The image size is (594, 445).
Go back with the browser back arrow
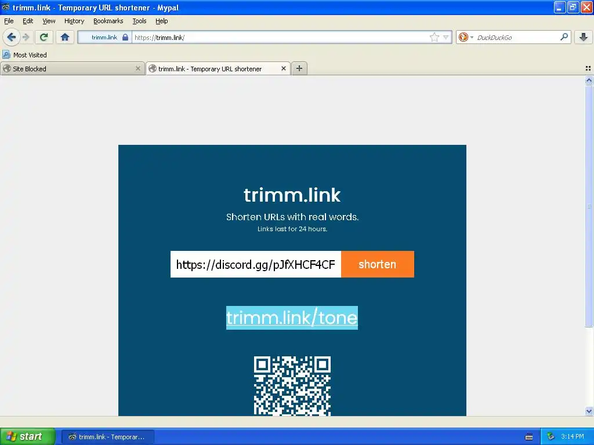click(12, 37)
